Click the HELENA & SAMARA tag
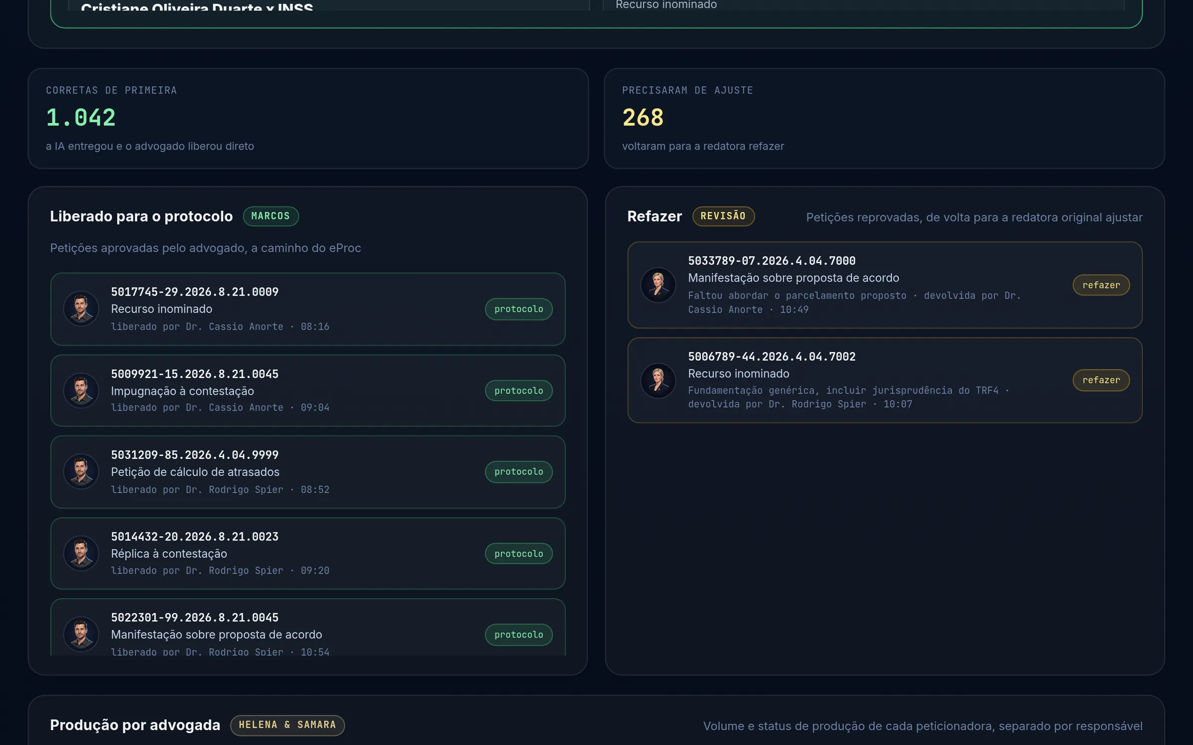Screen dimensions: 1193x745 point(287,725)
